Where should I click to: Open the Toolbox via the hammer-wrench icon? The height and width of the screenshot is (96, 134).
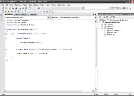coord(121,8)
